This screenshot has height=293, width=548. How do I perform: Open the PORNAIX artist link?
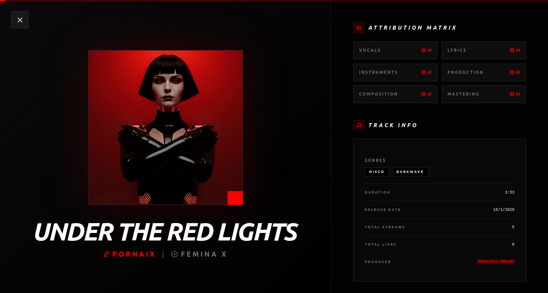[x=134, y=254]
